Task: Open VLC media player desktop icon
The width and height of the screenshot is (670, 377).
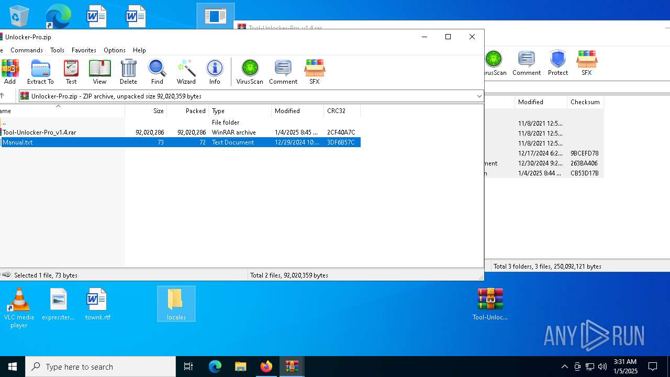Action: click(19, 308)
